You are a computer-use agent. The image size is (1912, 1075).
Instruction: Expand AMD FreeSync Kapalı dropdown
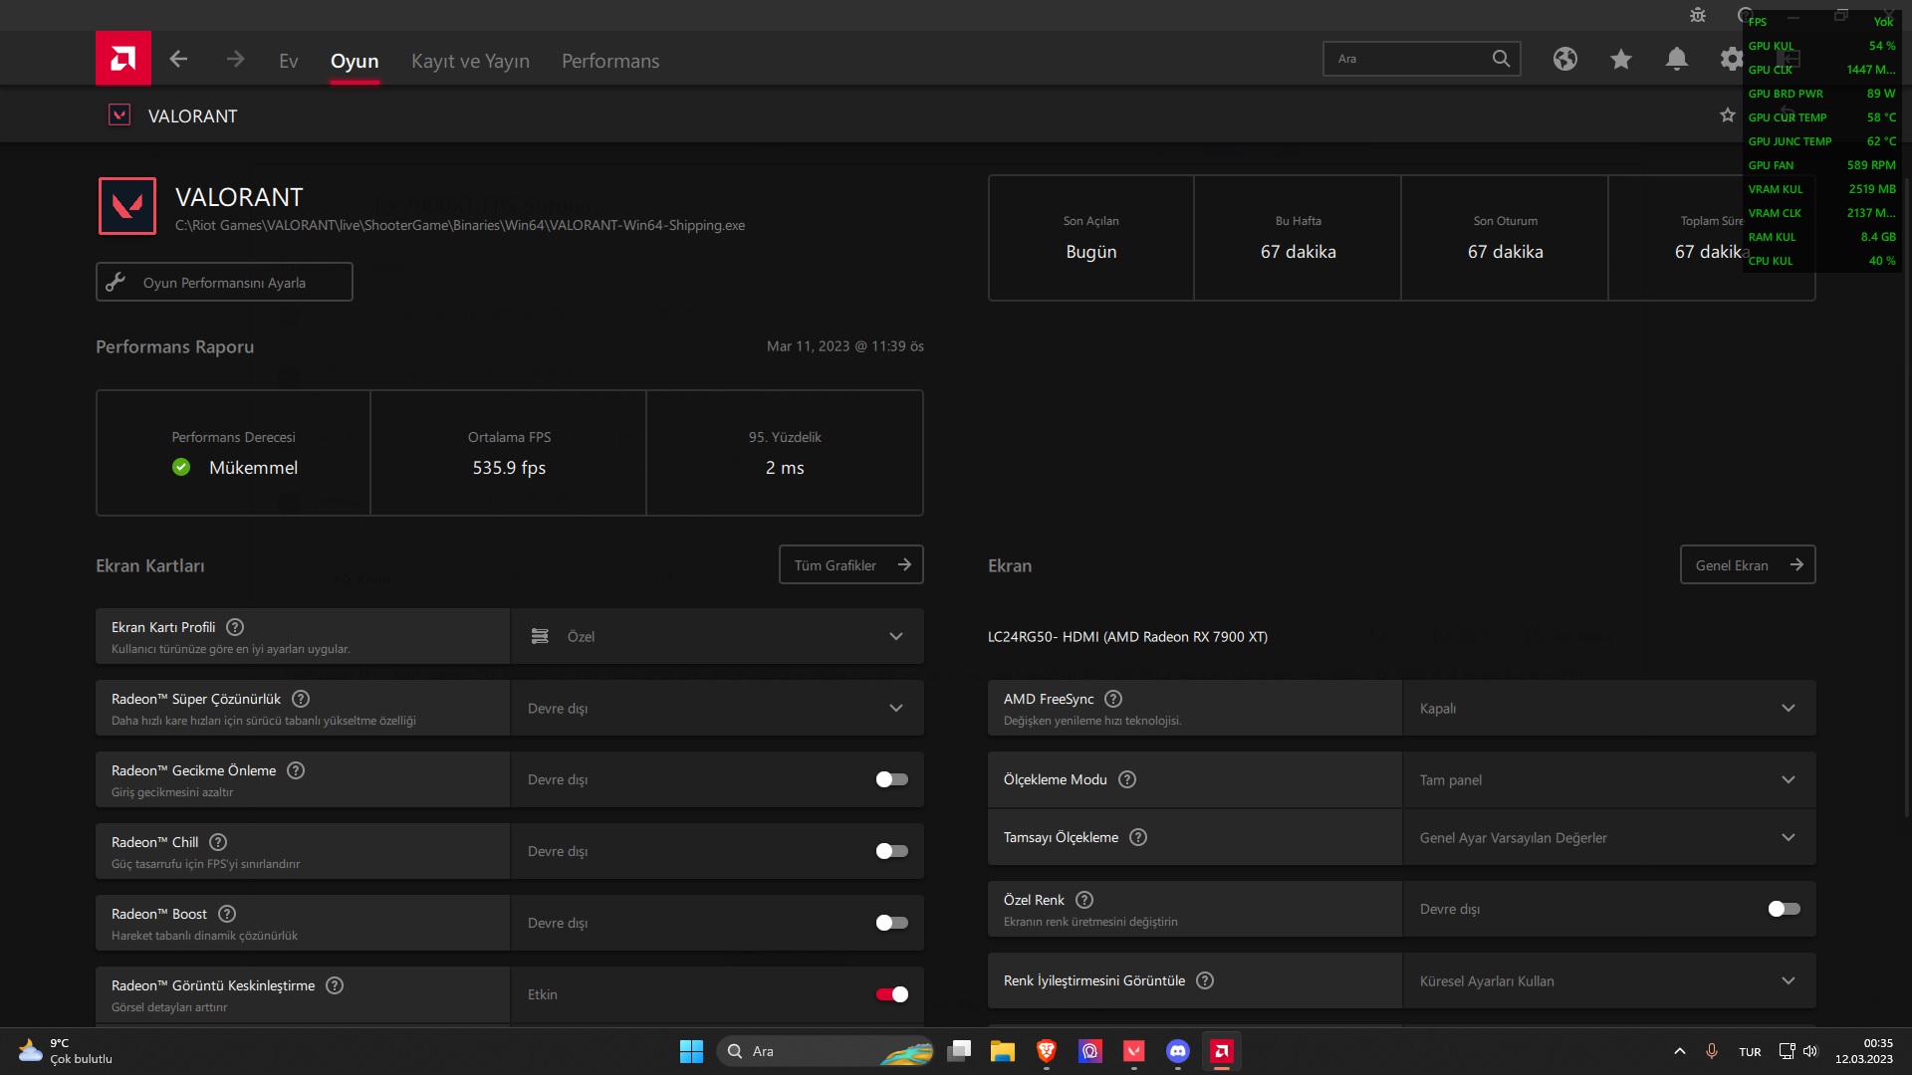pos(1608,708)
